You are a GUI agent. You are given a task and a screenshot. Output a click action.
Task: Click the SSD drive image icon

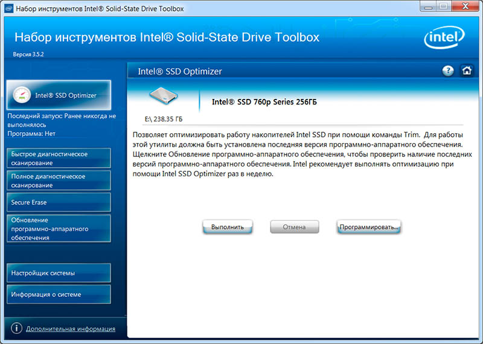click(163, 95)
